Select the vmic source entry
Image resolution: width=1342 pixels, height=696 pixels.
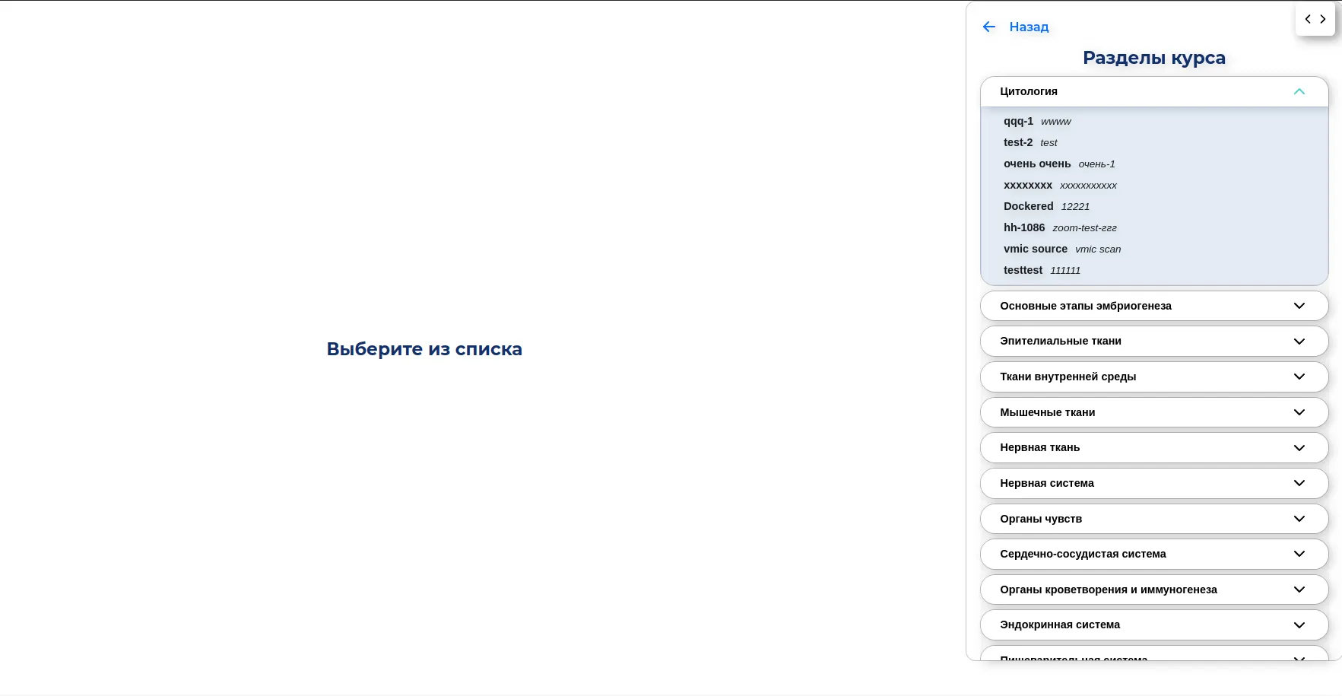pos(1035,249)
